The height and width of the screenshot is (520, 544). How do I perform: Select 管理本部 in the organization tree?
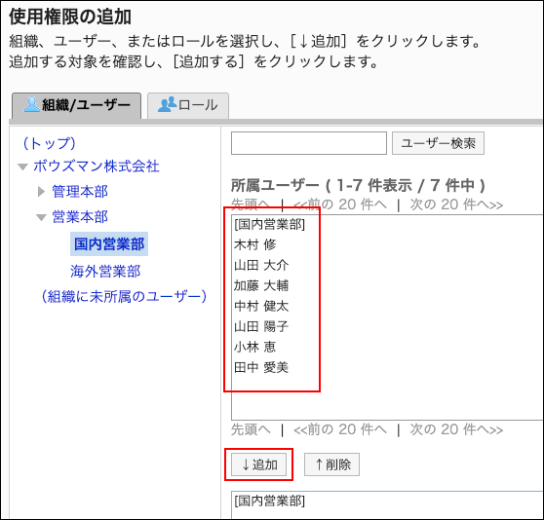(80, 191)
